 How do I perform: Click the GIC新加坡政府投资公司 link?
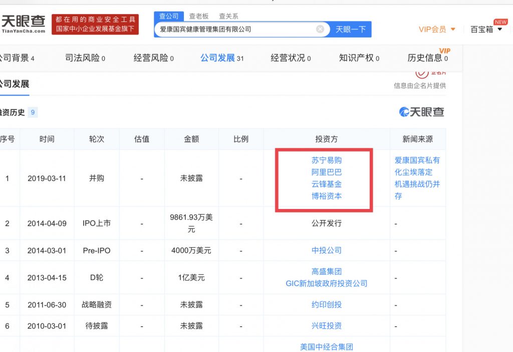point(327,283)
